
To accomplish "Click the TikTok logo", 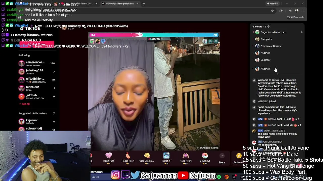I will (30, 28).
